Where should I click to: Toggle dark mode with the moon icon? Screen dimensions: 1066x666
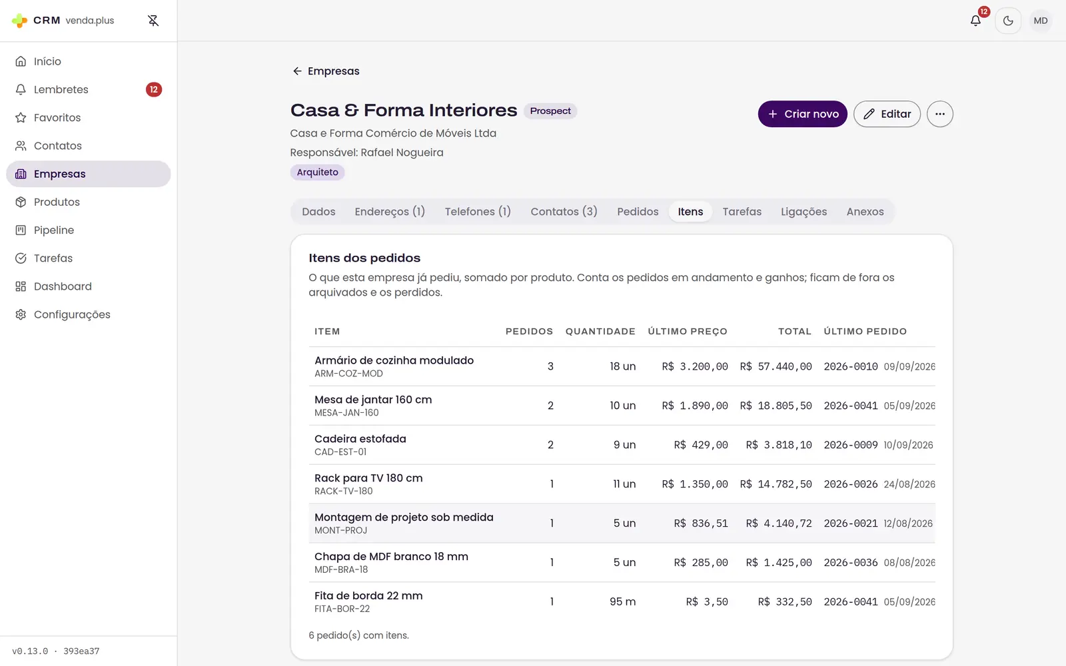point(1008,21)
